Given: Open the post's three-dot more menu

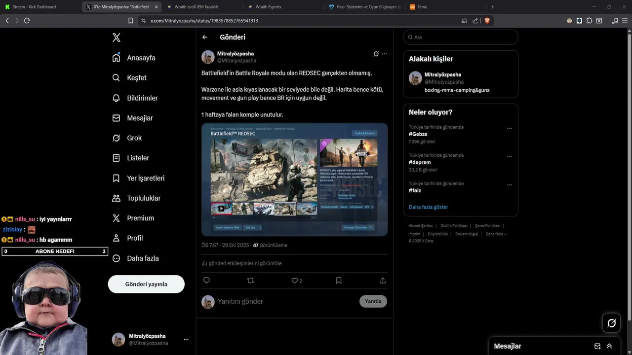Looking at the screenshot, I should tap(385, 54).
